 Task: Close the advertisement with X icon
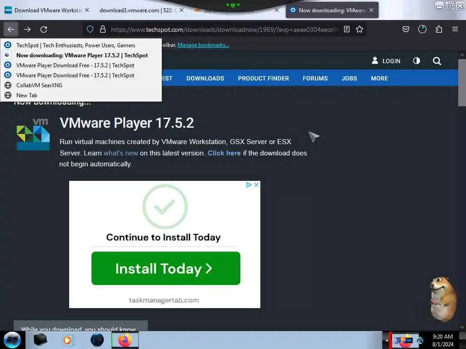[x=257, y=184]
